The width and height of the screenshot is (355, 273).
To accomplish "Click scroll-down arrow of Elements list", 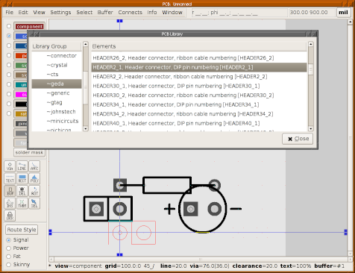I will tap(310, 128).
